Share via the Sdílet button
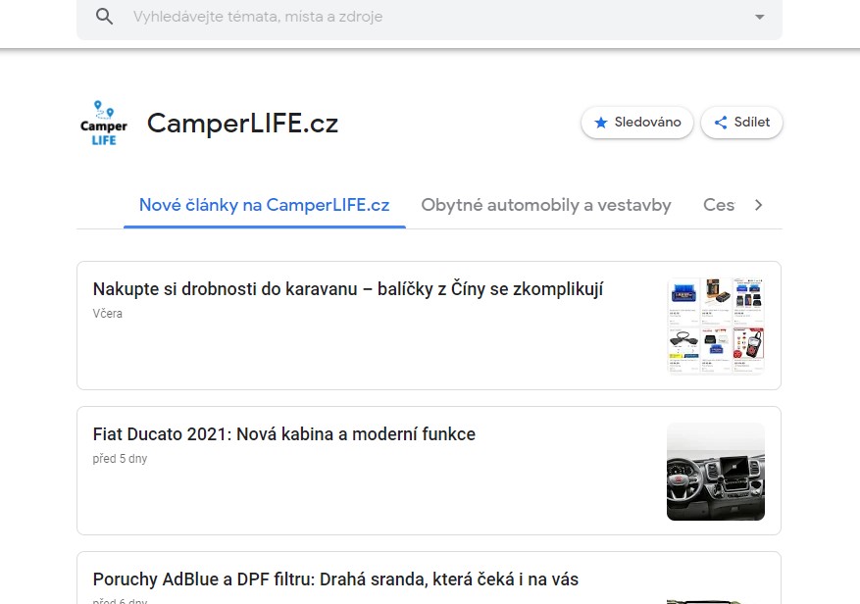This screenshot has height=604, width=860. point(741,123)
